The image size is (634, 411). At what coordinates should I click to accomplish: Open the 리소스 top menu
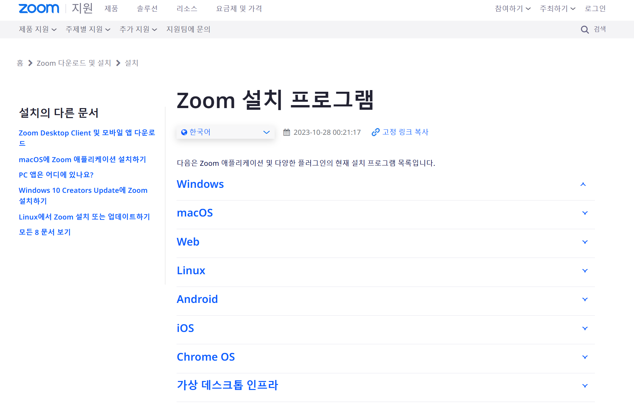coord(187,9)
